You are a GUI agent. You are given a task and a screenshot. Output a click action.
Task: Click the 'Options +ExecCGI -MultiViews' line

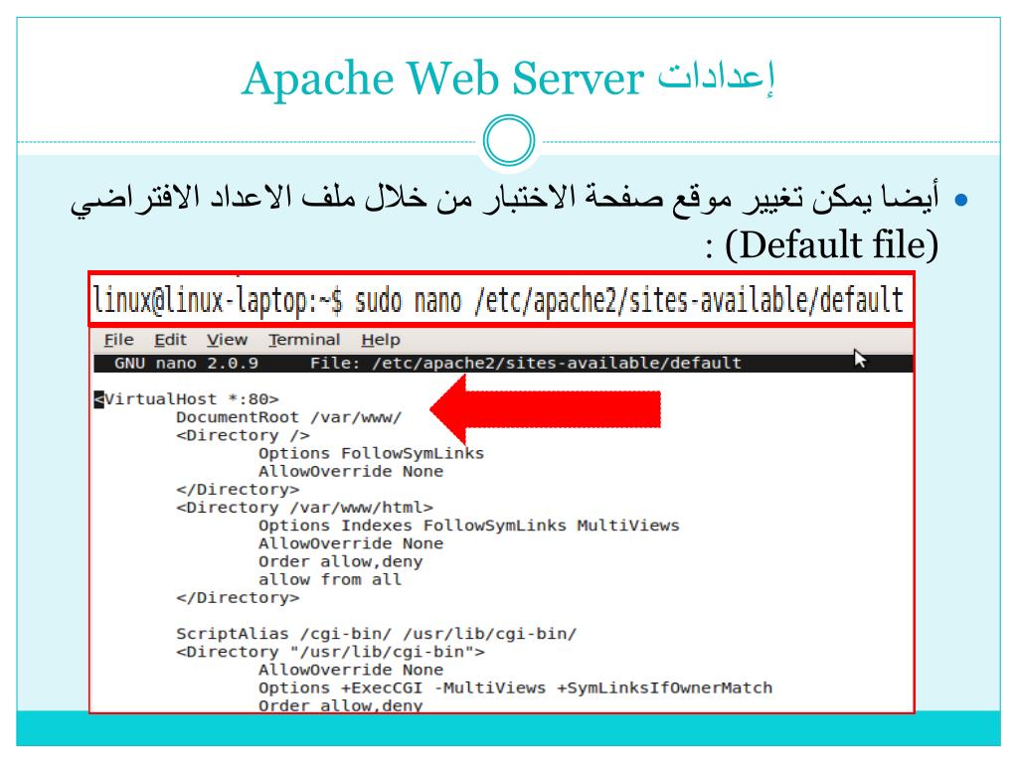pos(516,688)
